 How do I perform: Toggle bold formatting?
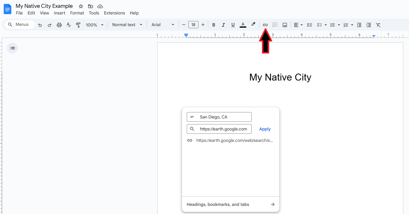[214, 25]
